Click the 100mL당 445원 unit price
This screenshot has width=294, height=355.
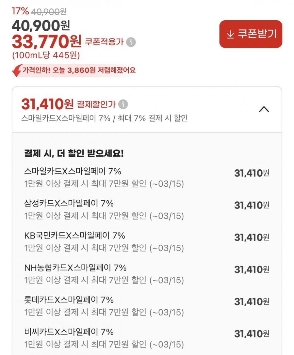(x=46, y=55)
